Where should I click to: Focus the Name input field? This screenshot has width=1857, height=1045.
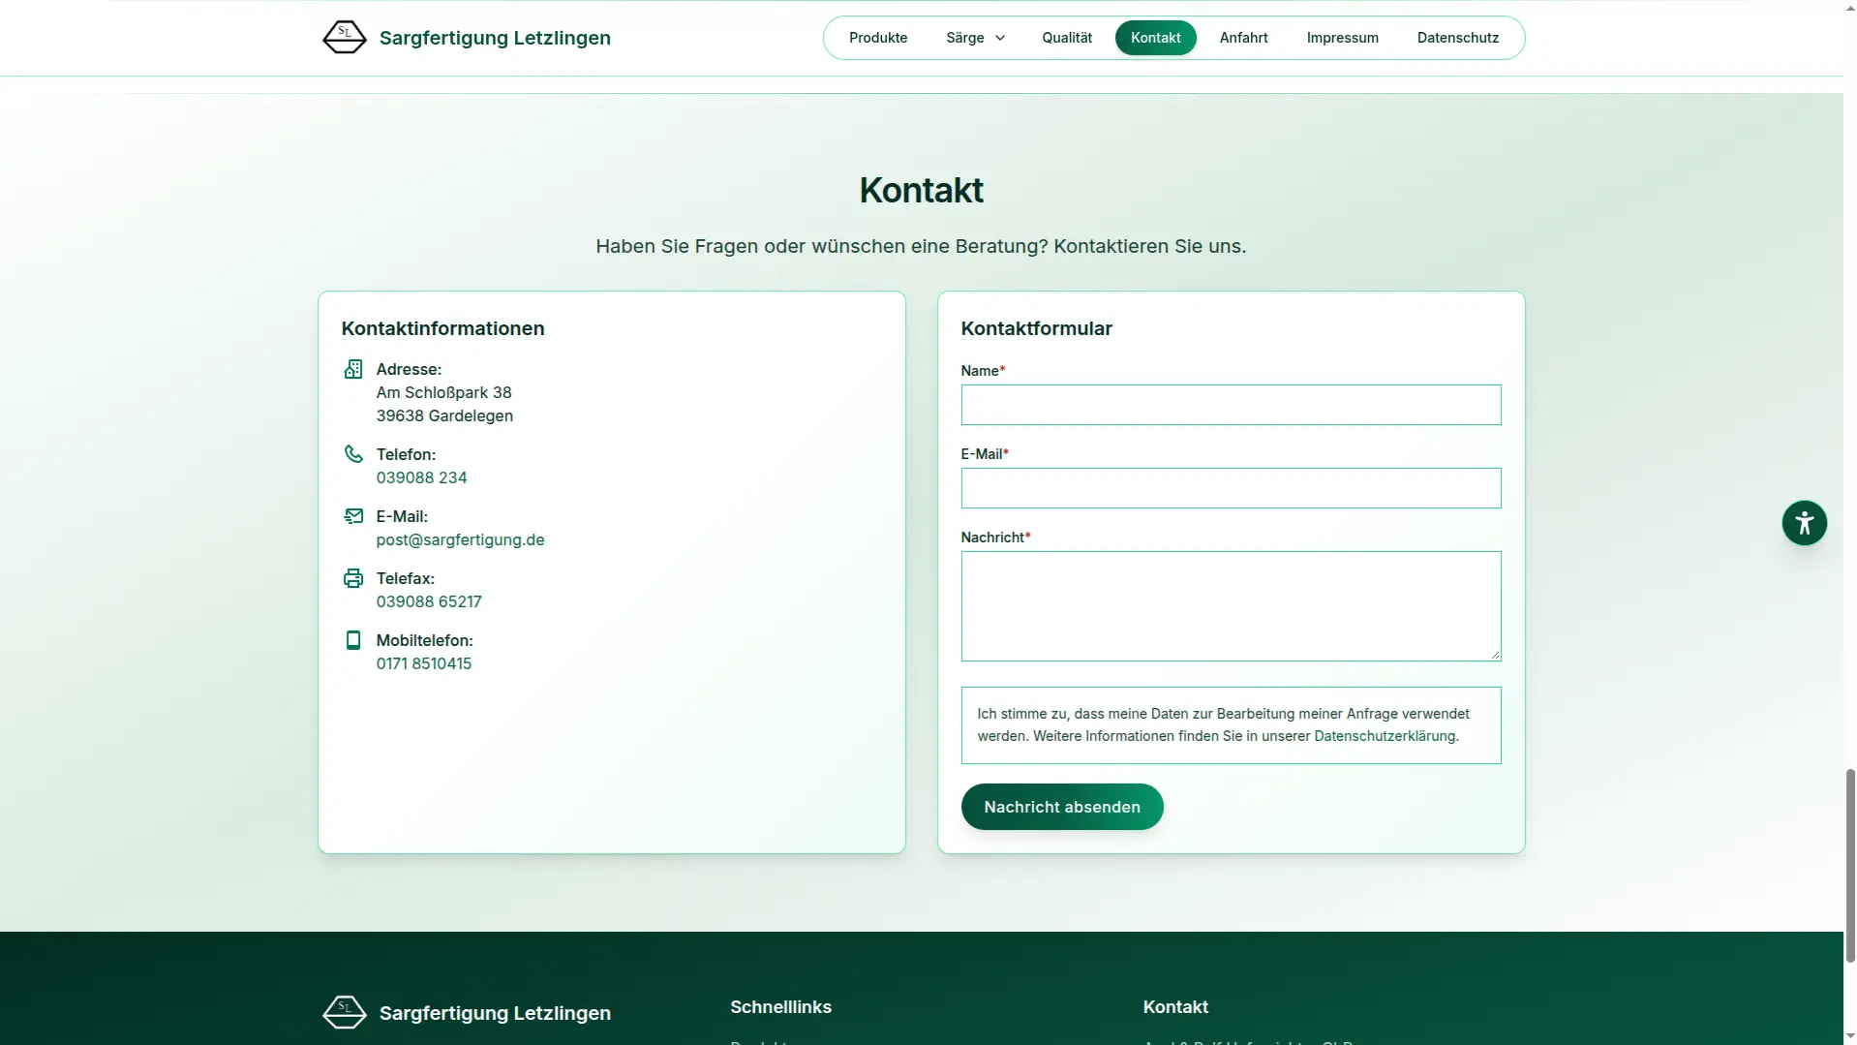click(x=1231, y=405)
